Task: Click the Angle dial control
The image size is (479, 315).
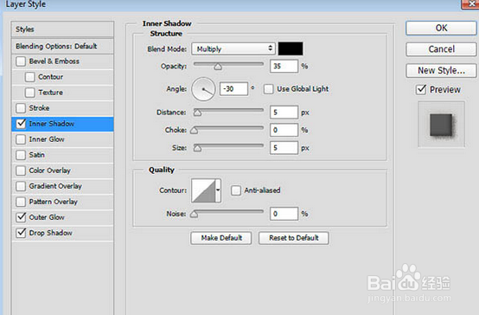Action: pyautogui.click(x=203, y=89)
